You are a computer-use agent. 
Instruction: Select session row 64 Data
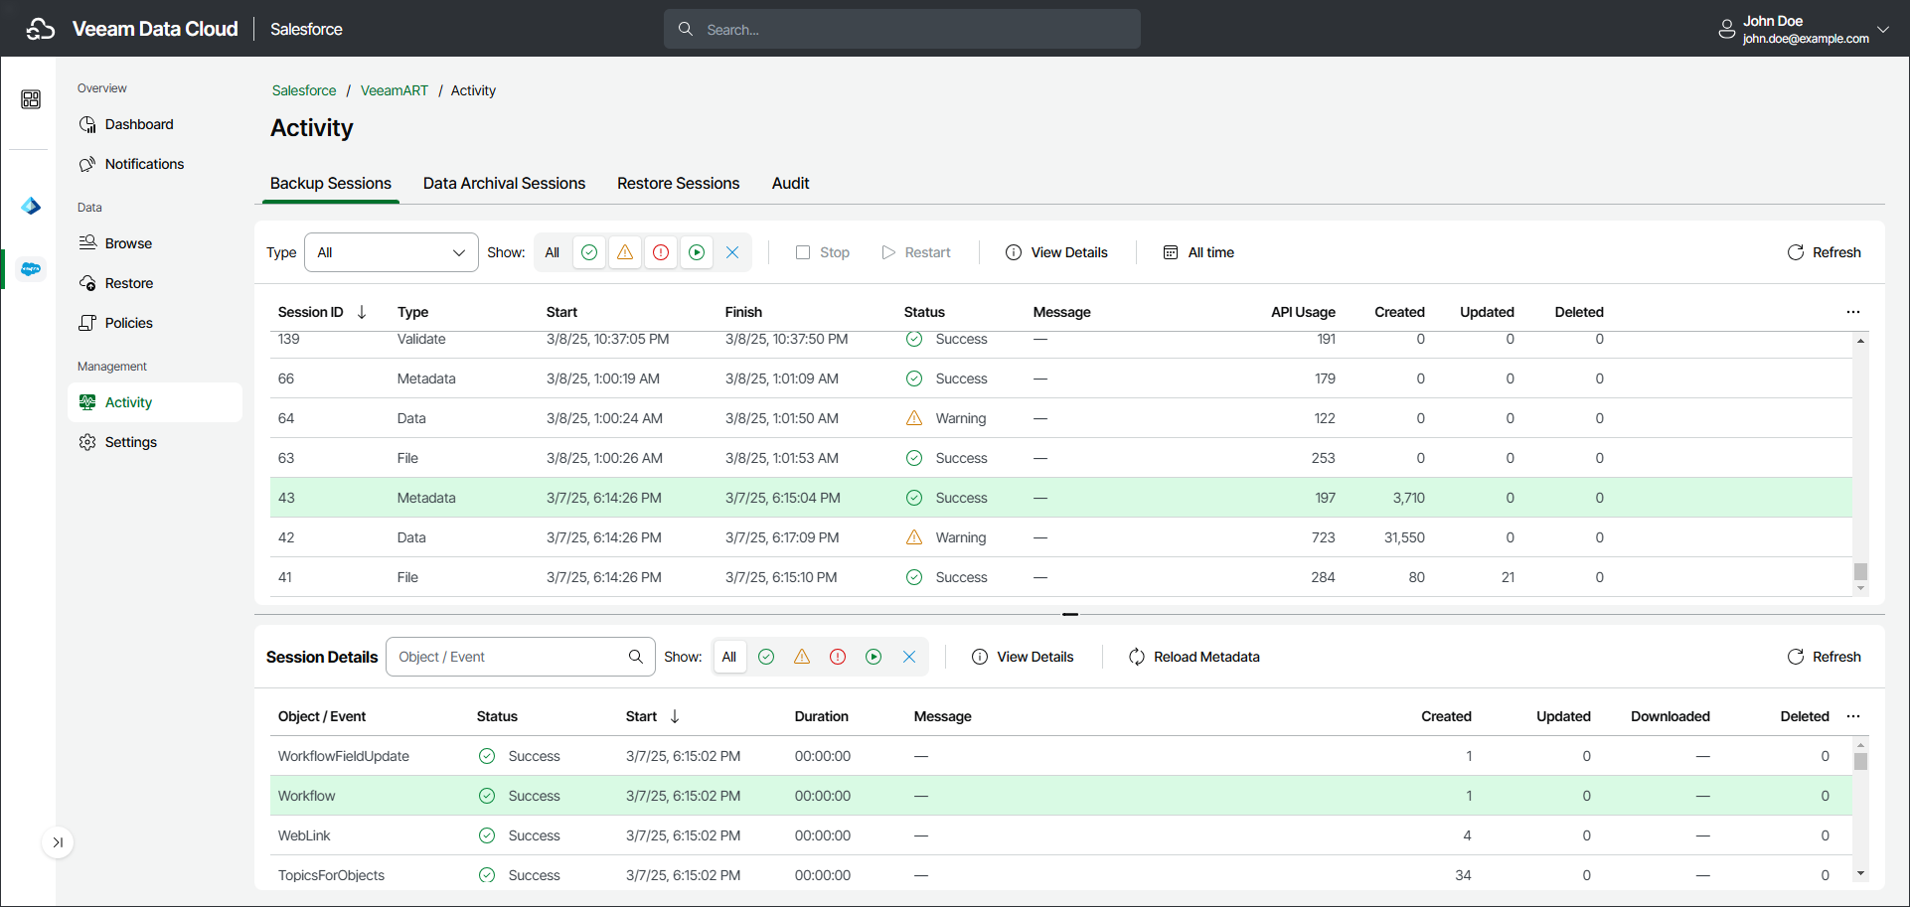pyautogui.click(x=1061, y=418)
